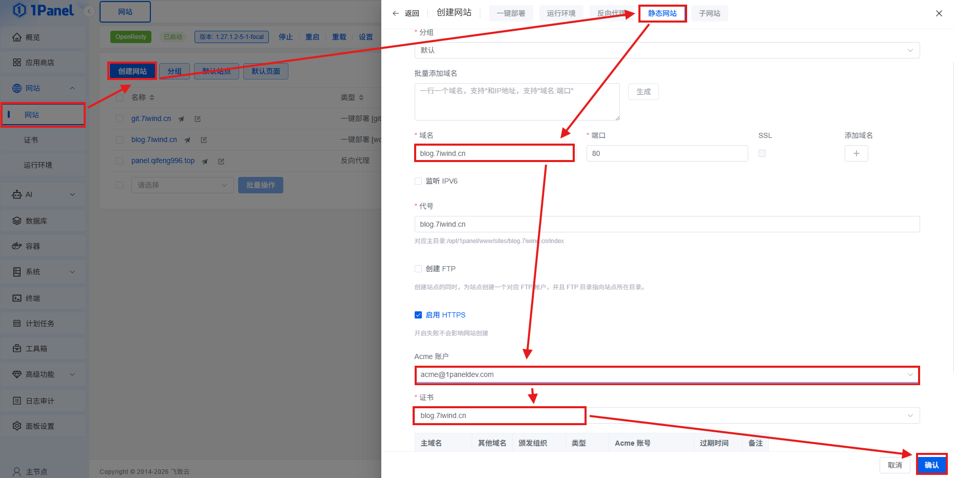Check the 创建 FTP checkbox

click(x=418, y=269)
